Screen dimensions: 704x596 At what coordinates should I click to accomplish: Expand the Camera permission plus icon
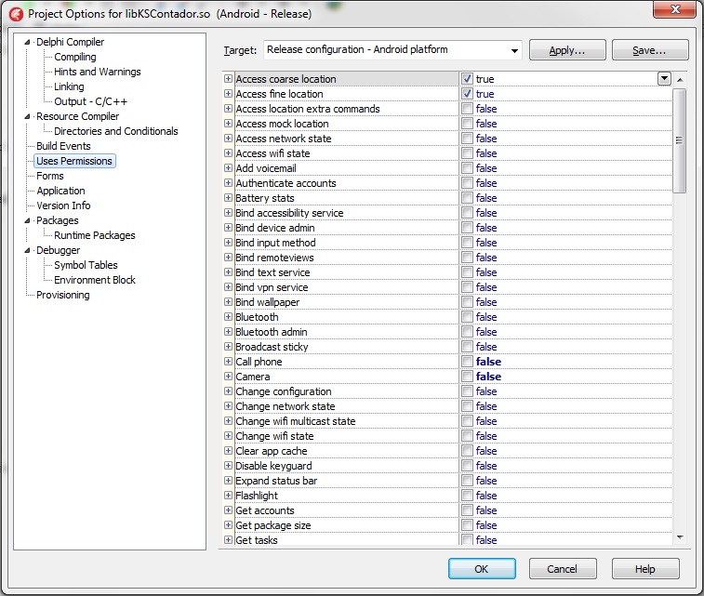(229, 377)
